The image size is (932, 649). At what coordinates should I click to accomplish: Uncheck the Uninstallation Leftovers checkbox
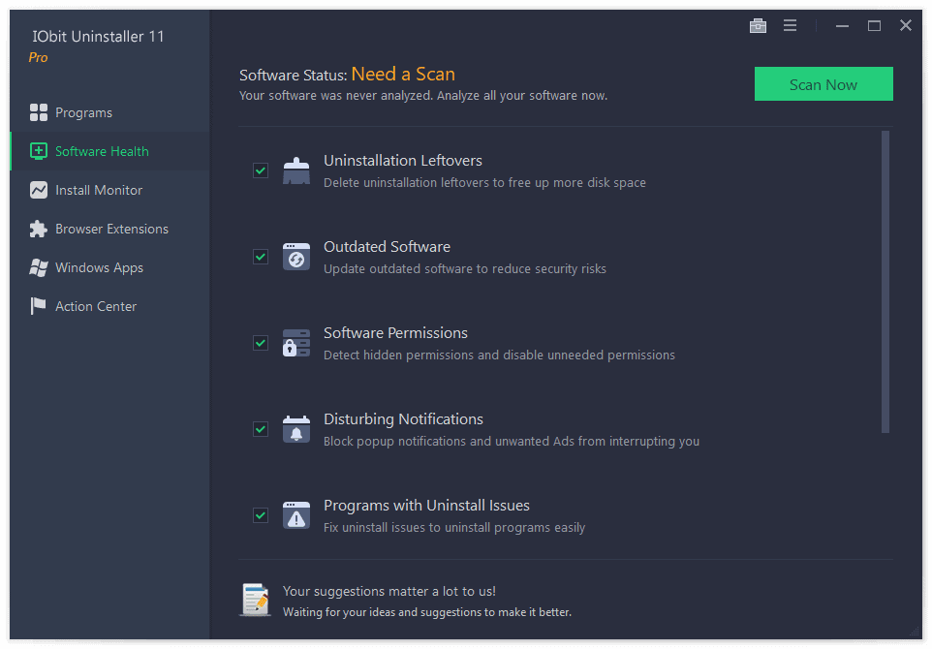click(260, 170)
